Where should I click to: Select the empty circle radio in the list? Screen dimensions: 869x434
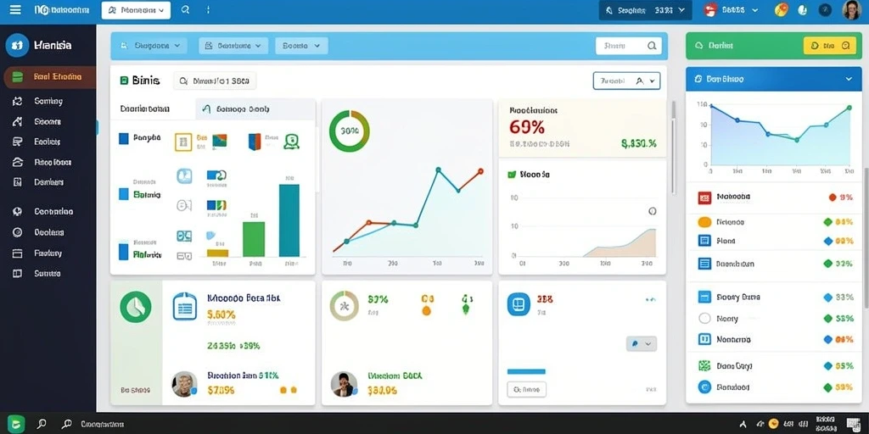click(704, 319)
